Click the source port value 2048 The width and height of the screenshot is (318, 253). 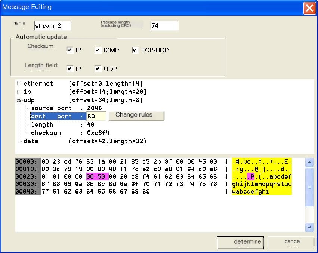(x=95, y=108)
